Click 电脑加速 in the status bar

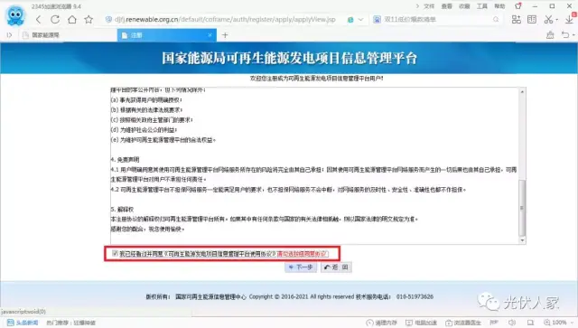(x=422, y=323)
